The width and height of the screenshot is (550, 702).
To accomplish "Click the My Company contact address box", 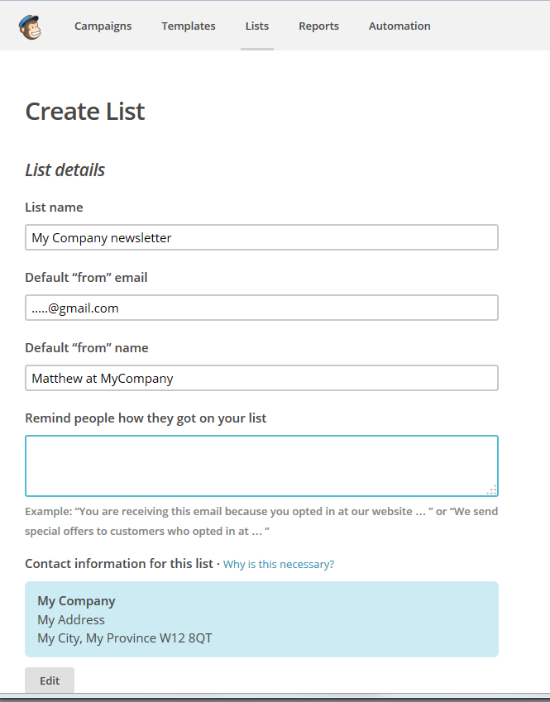I will [x=261, y=619].
